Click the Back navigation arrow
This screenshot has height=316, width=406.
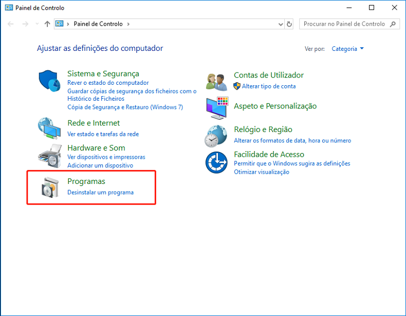(x=11, y=24)
